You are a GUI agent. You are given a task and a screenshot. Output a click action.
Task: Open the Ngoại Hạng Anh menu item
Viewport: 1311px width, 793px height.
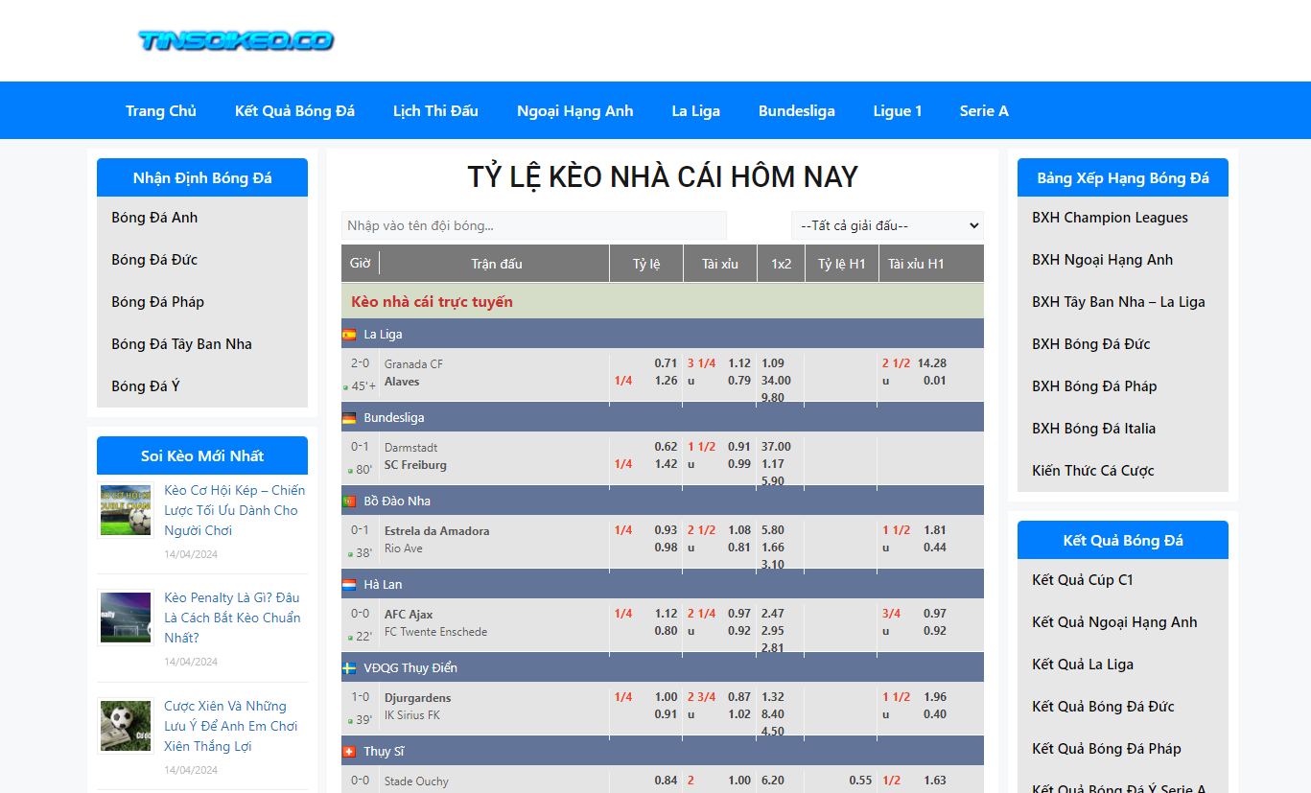574,111
